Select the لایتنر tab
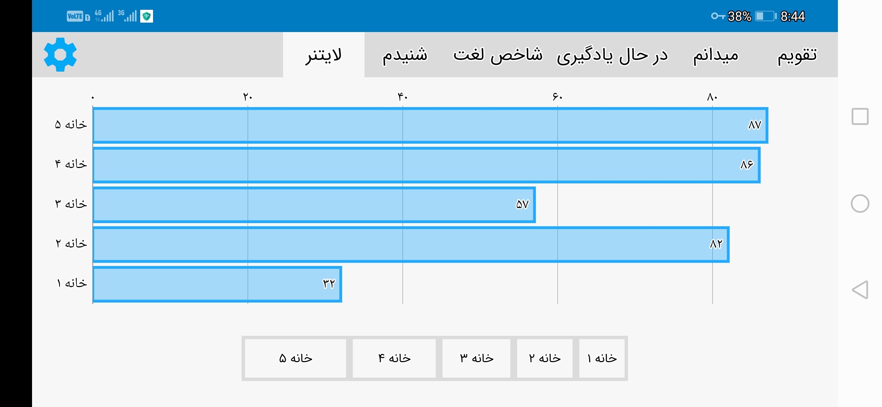 tap(323, 55)
